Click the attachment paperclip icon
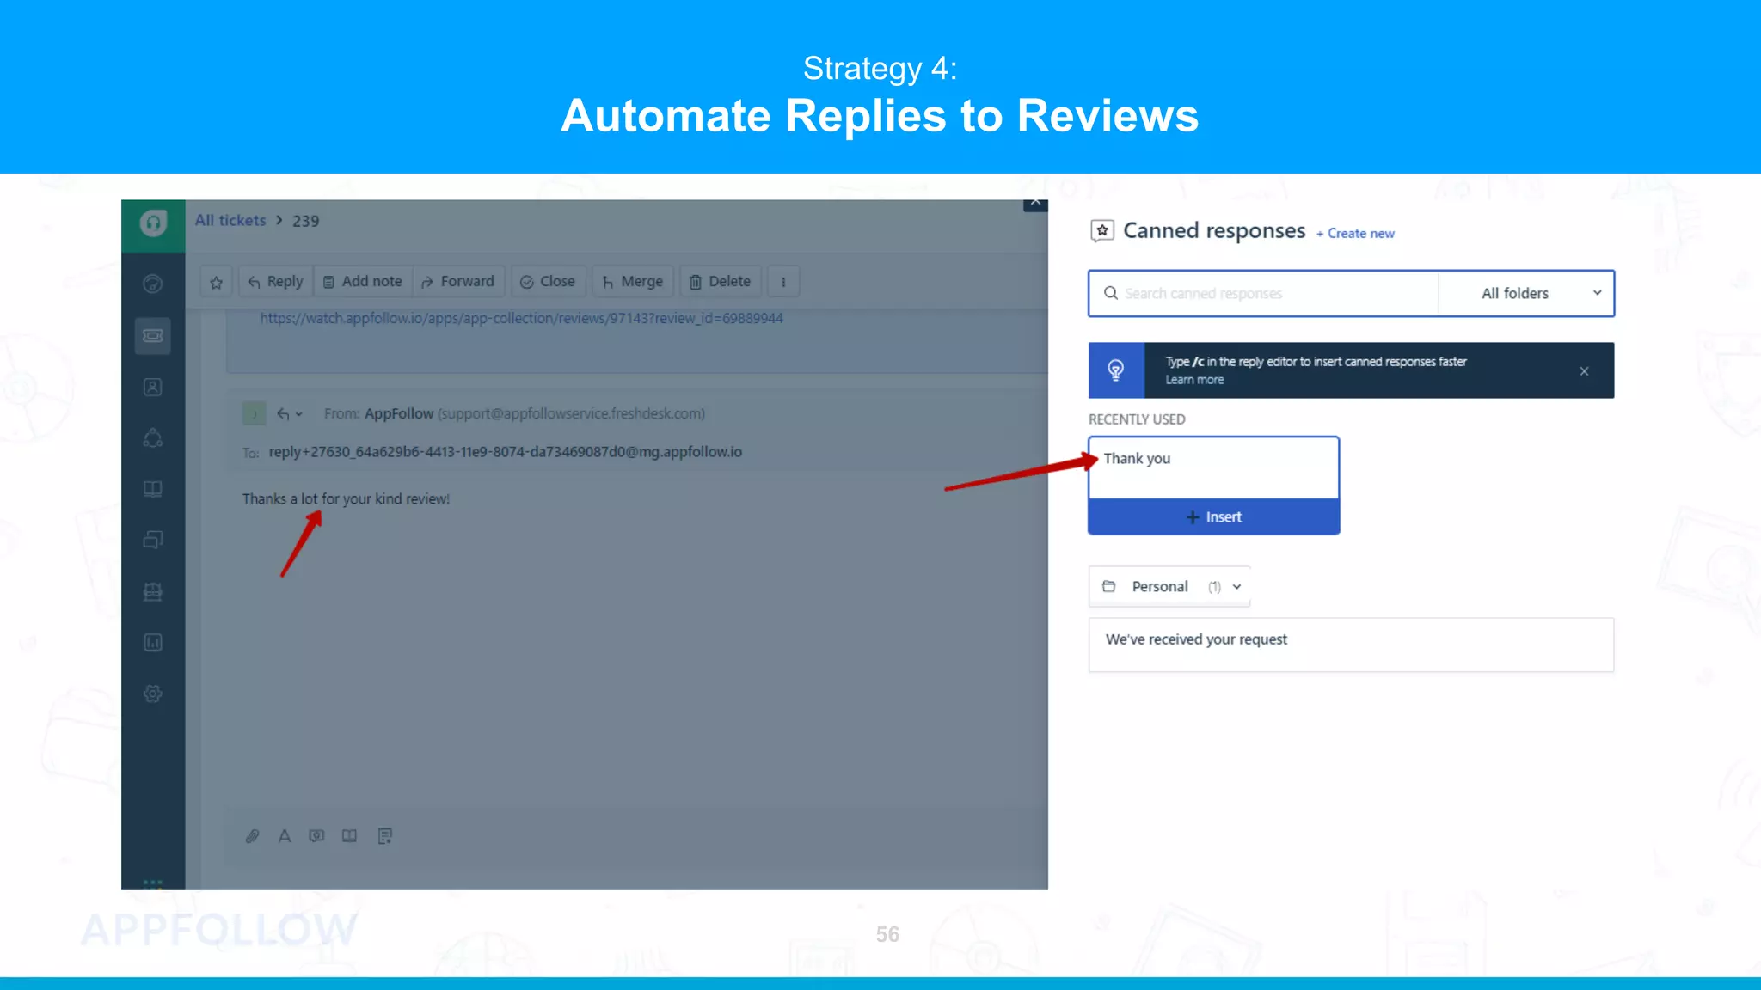Screen dimensions: 1761x990 coord(252,836)
